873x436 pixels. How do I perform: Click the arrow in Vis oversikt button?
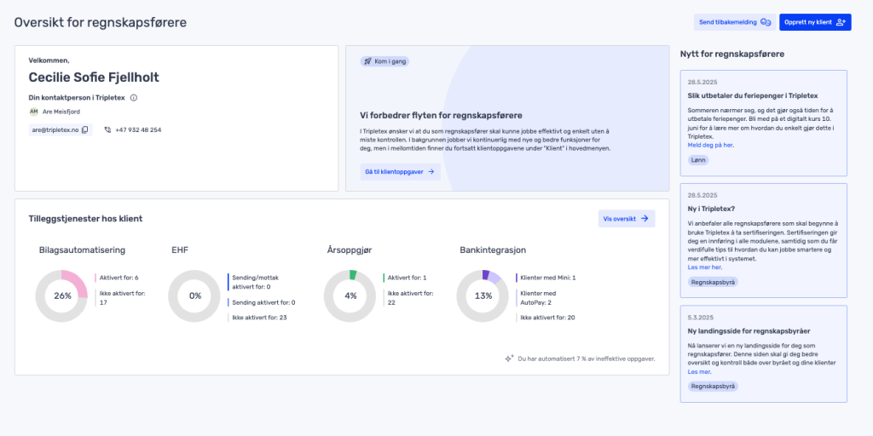tap(645, 219)
